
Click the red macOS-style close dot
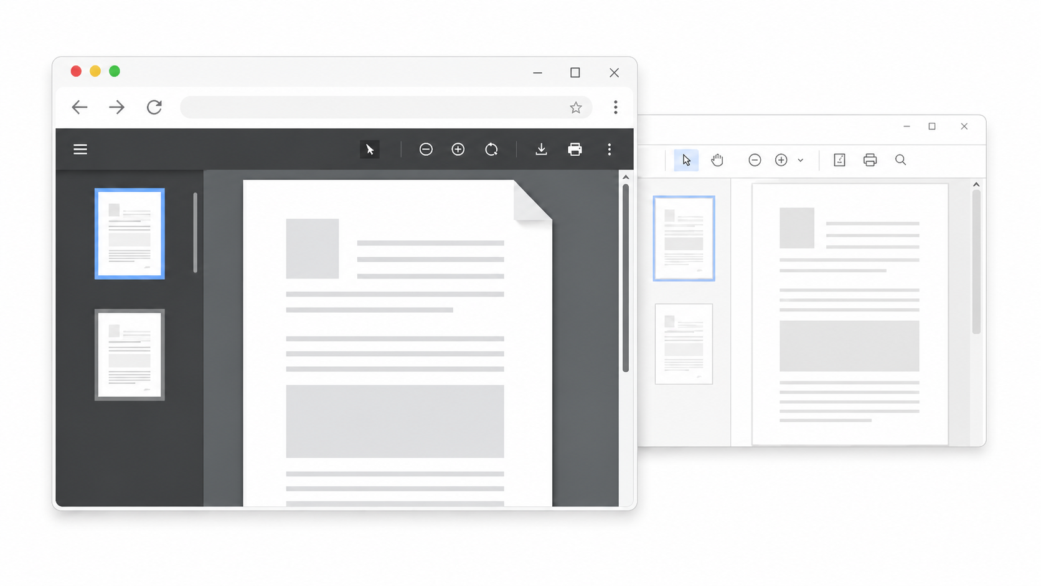[x=76, y=71]
